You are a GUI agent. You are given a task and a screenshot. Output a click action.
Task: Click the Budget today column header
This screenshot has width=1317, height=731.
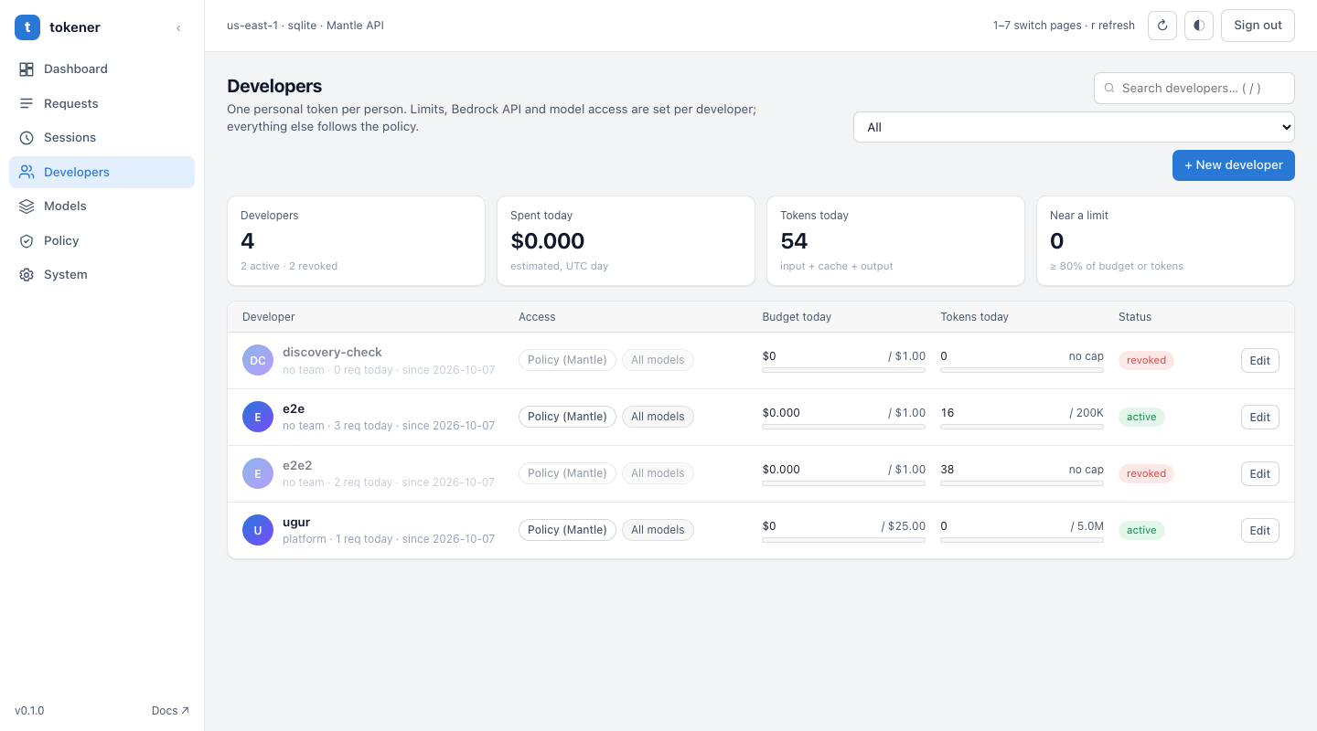point(797,317)
